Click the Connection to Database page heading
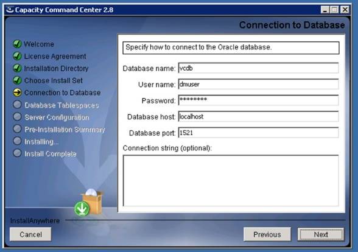The height and width of the screenshot is (252, 358). 292,25
